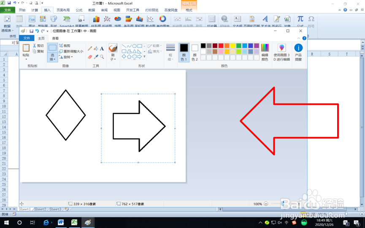Select the Pencil tool in Paint
Image resolution: width=365 pixels, height=228 pixels.
(90, 49)
